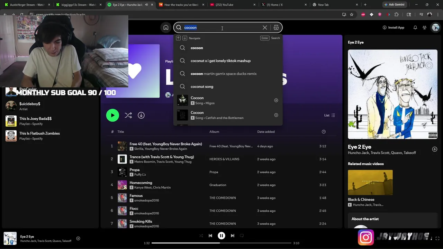Toggle shuffle in the player bar
Image resolution: width=443 pixels, height=249 pixels.
201,236
